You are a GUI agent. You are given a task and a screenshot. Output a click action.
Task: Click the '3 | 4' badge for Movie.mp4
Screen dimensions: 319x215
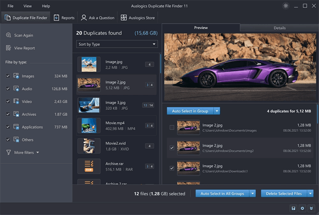[149, 126]
